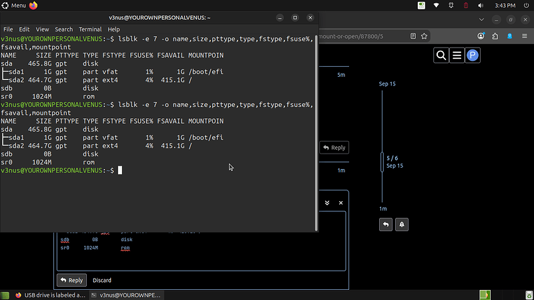Bookmark this page with the star icon

[x=424, y=36]
